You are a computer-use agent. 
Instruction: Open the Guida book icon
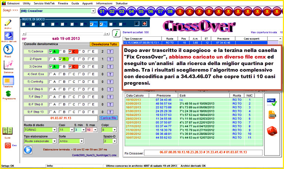(7, 131)
